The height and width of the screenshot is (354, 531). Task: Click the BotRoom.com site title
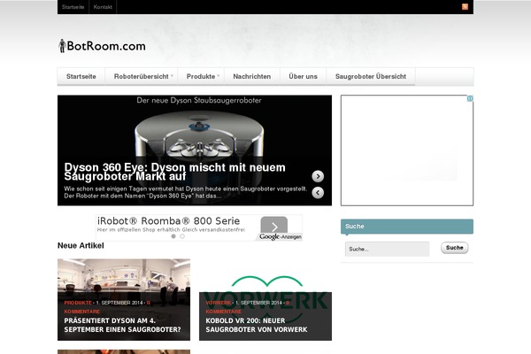coord(106,46)
